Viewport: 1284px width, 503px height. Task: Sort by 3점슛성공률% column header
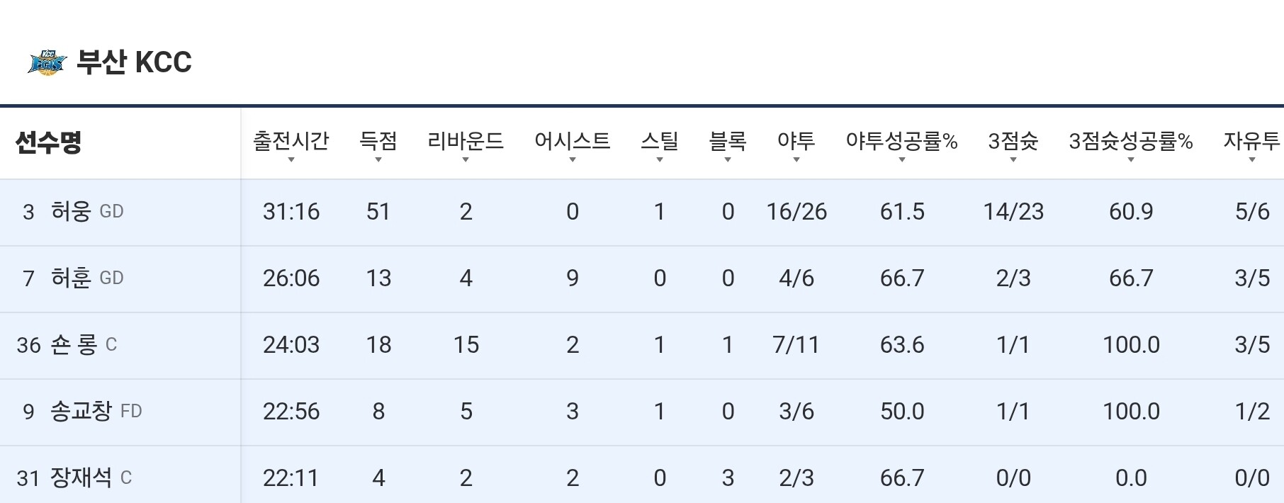(x=1130, y=142)
